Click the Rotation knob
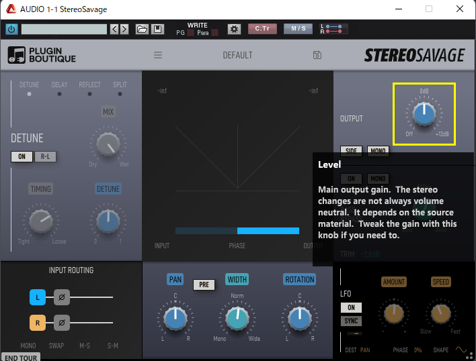 [x=300, y=319]
